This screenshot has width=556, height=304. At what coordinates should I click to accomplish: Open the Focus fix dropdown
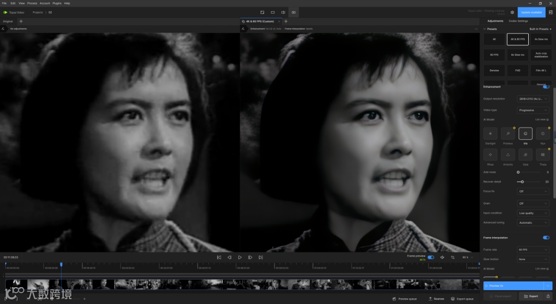point(533,191)
